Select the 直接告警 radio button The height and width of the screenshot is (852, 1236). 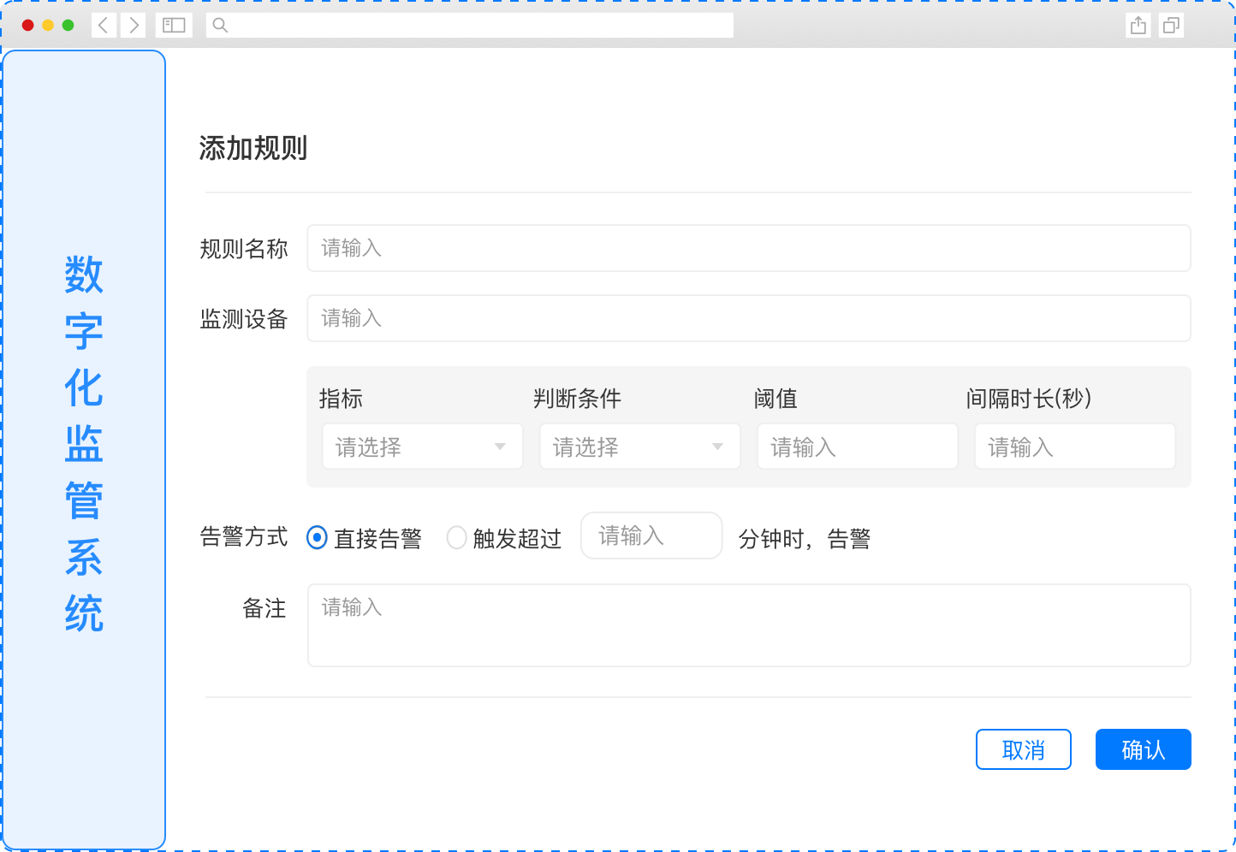point(317,537)
